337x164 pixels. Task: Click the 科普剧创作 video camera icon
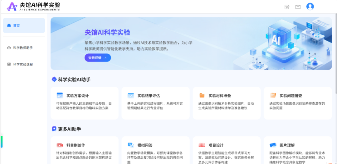pos(60,145)
